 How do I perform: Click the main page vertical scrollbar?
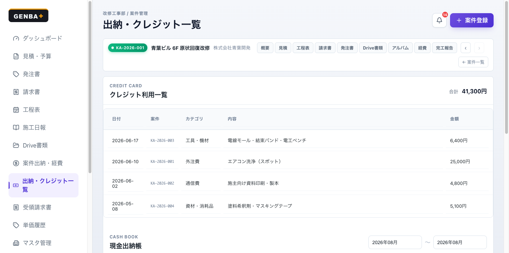(507, 67)
